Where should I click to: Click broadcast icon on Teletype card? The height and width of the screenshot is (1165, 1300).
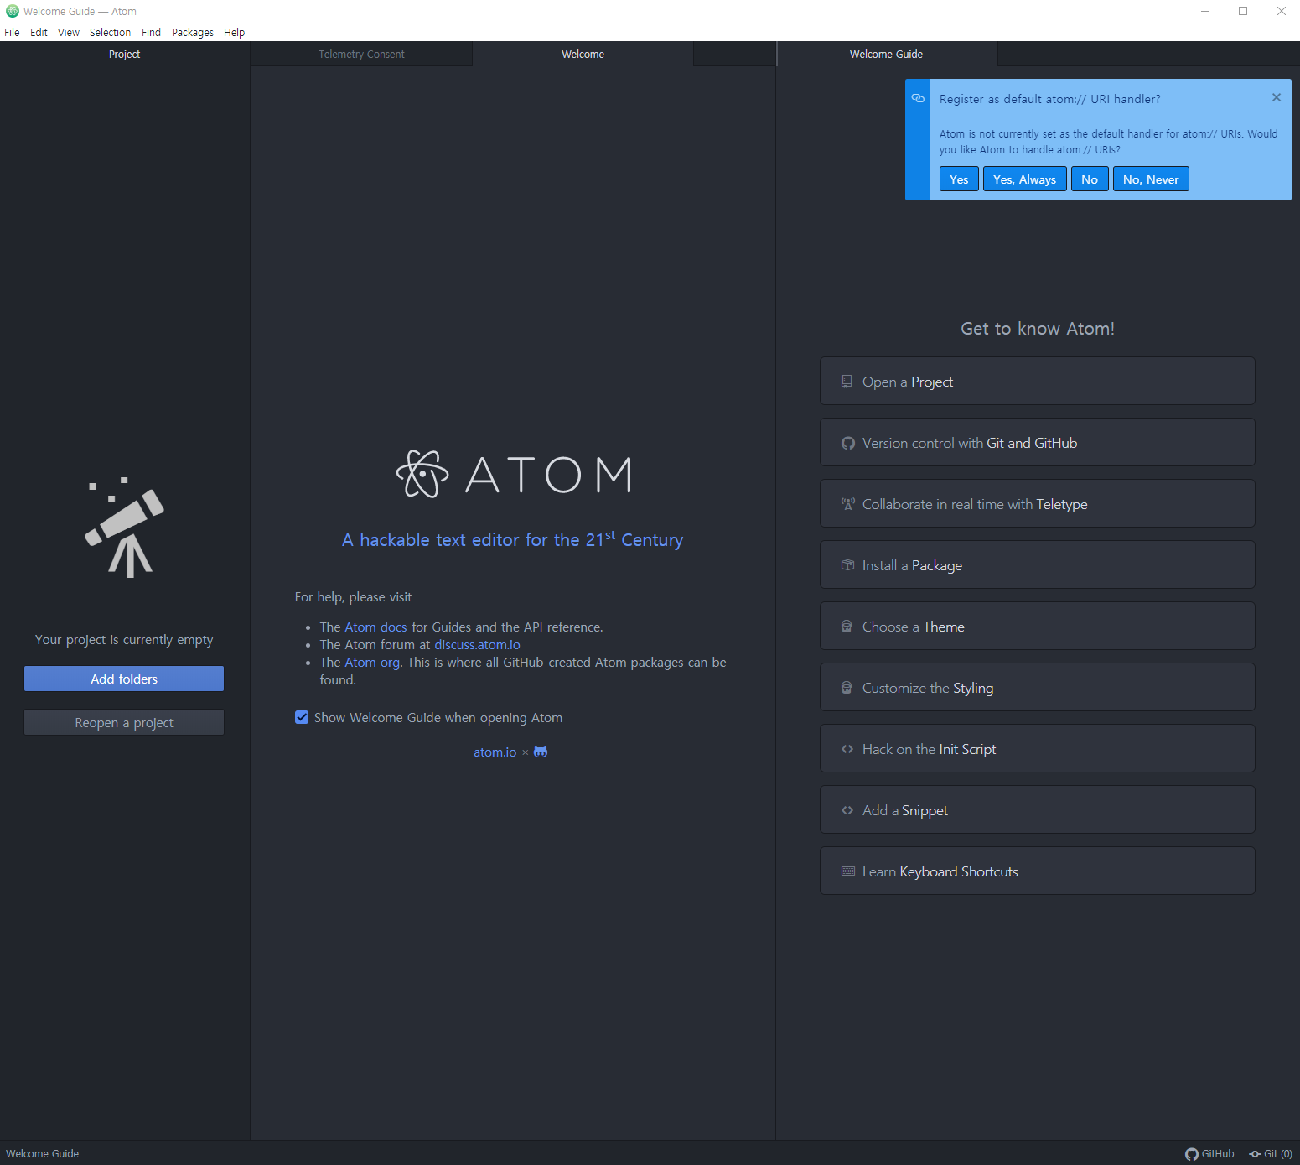click(x=848, y=504)
